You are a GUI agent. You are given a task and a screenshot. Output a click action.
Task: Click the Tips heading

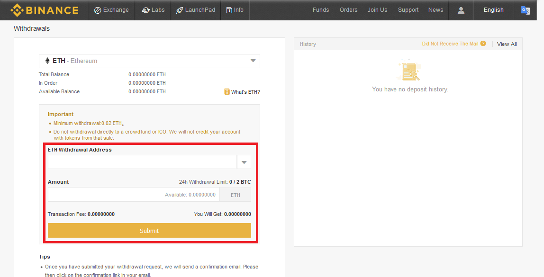click(x=45, y=257)
